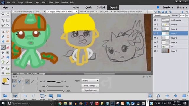
Task: Select the Quick Selection tool
Action: click(x=8, y=25)
